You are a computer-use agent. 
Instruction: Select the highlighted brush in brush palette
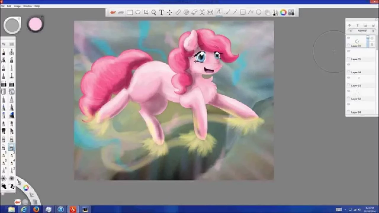pos(12,146)
